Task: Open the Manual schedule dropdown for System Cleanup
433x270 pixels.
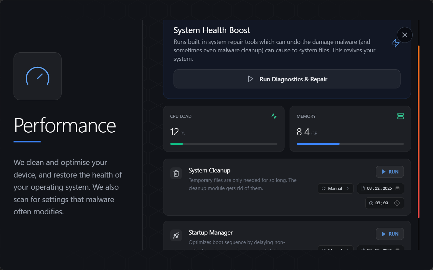Action: click(x=335, y=188)
